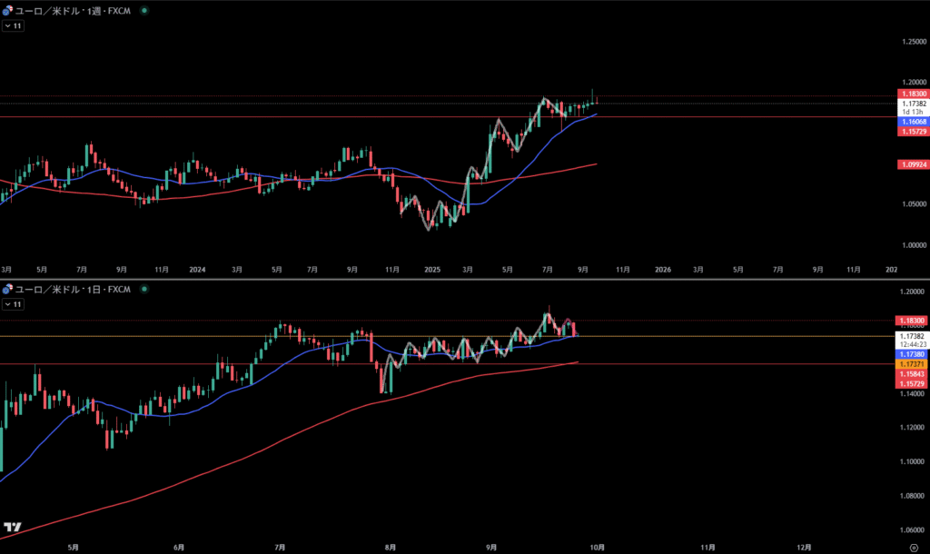Select the blue 1.16068 moving average label

click(913, 121)
